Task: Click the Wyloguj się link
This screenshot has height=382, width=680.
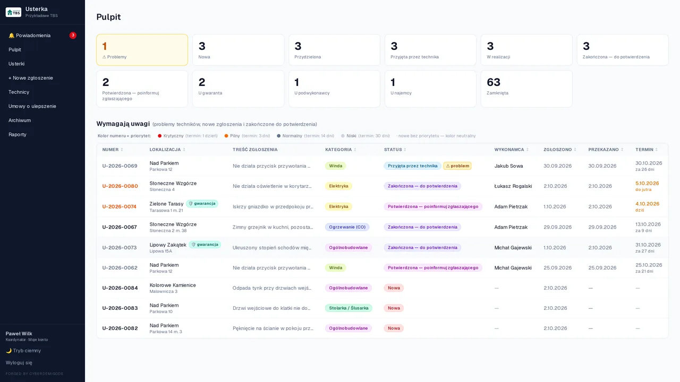Action: pos(19,363)
